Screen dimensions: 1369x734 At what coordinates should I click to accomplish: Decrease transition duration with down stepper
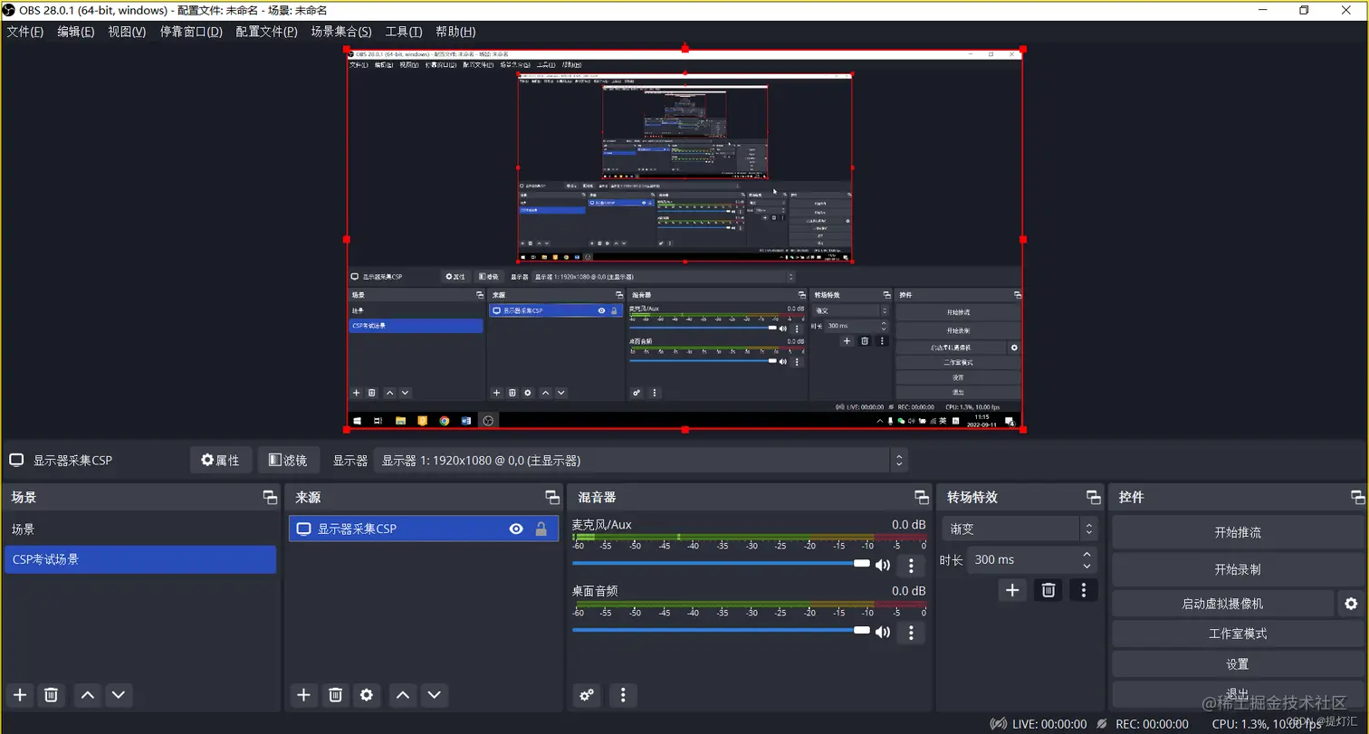tap(1087, 567)
